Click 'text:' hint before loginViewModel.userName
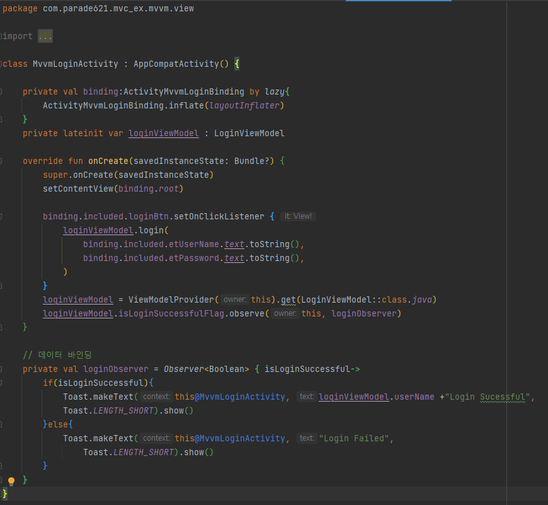Image resolution: width=548 pixels, height=505 pixels. click(x=307, y=397)
